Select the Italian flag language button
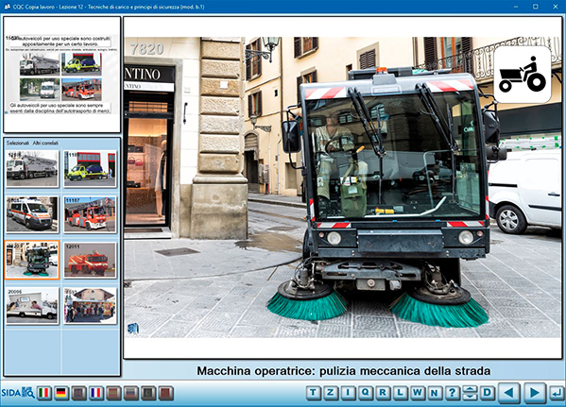This screenshot has height=407, width=566. (x=44, y=393)
